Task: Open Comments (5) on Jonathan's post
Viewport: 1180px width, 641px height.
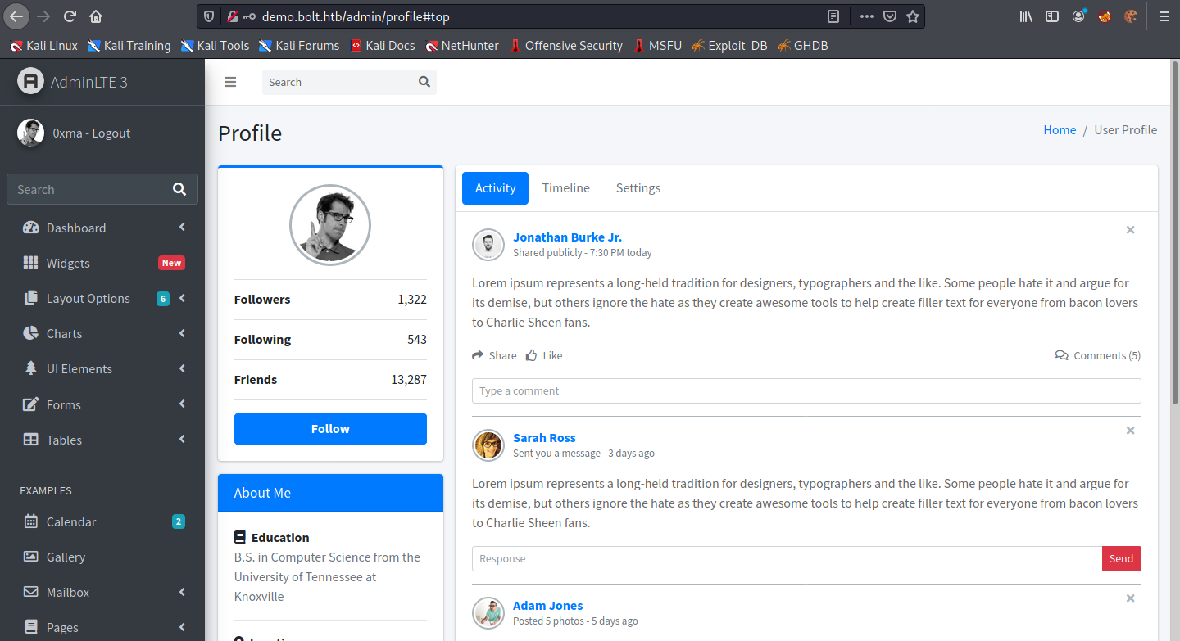Action: click(1098, 356)
